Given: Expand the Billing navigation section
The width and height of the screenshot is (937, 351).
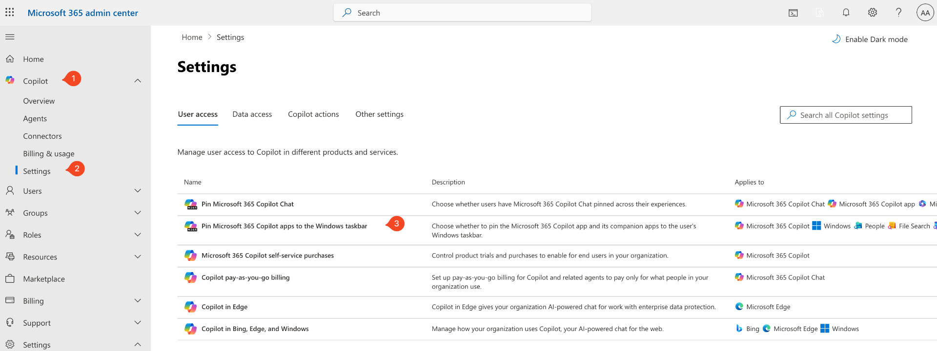Looking at the screenshot, I should (x=138, y=301).
